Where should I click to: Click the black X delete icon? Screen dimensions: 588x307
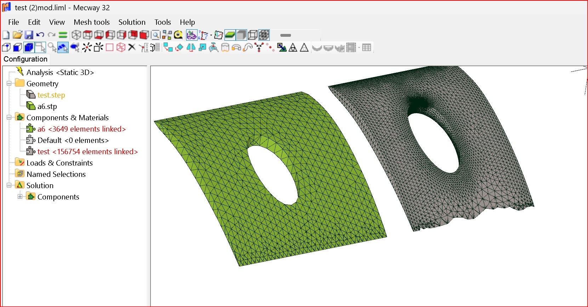132,47
